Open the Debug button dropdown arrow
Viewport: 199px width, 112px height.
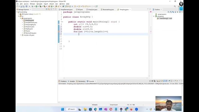click(34, 6)
